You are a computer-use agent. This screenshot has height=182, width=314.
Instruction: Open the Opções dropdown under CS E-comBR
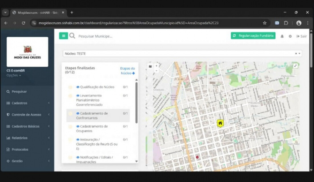click(14, 75)
